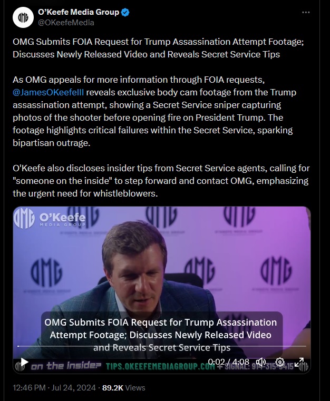Open the O'Keefe Media Group profile avatar

[23, 17]
